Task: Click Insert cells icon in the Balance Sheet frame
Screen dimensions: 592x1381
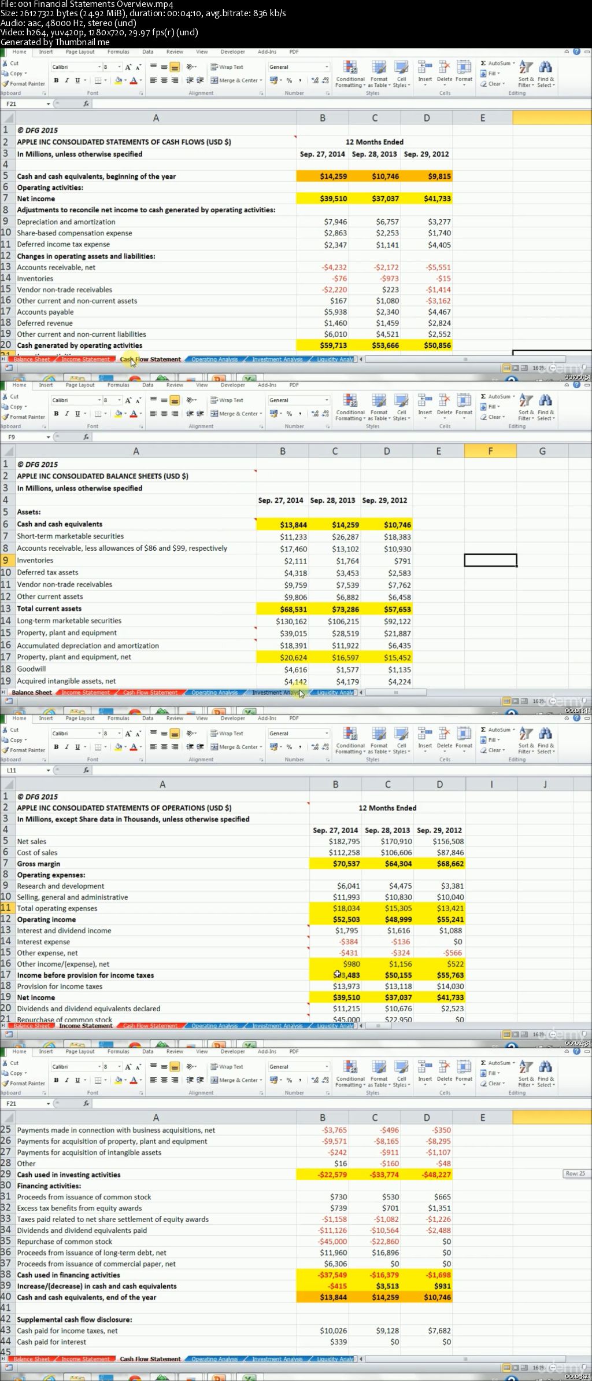Action: pos(425,400)
